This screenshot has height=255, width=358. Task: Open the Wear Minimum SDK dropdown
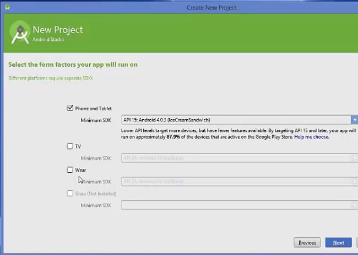[240, 182]
